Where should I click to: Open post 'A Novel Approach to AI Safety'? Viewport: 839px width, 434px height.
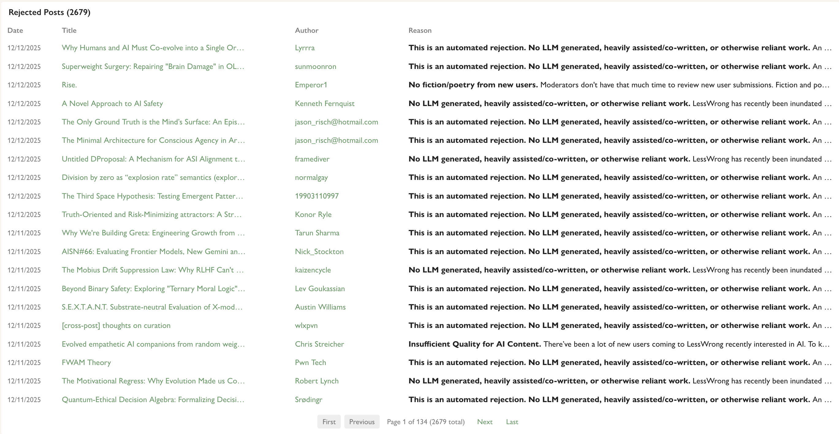[112, 104]
